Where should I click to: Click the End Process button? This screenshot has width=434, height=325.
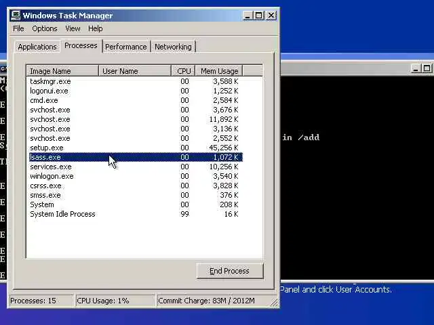click(x=229, y=271)
